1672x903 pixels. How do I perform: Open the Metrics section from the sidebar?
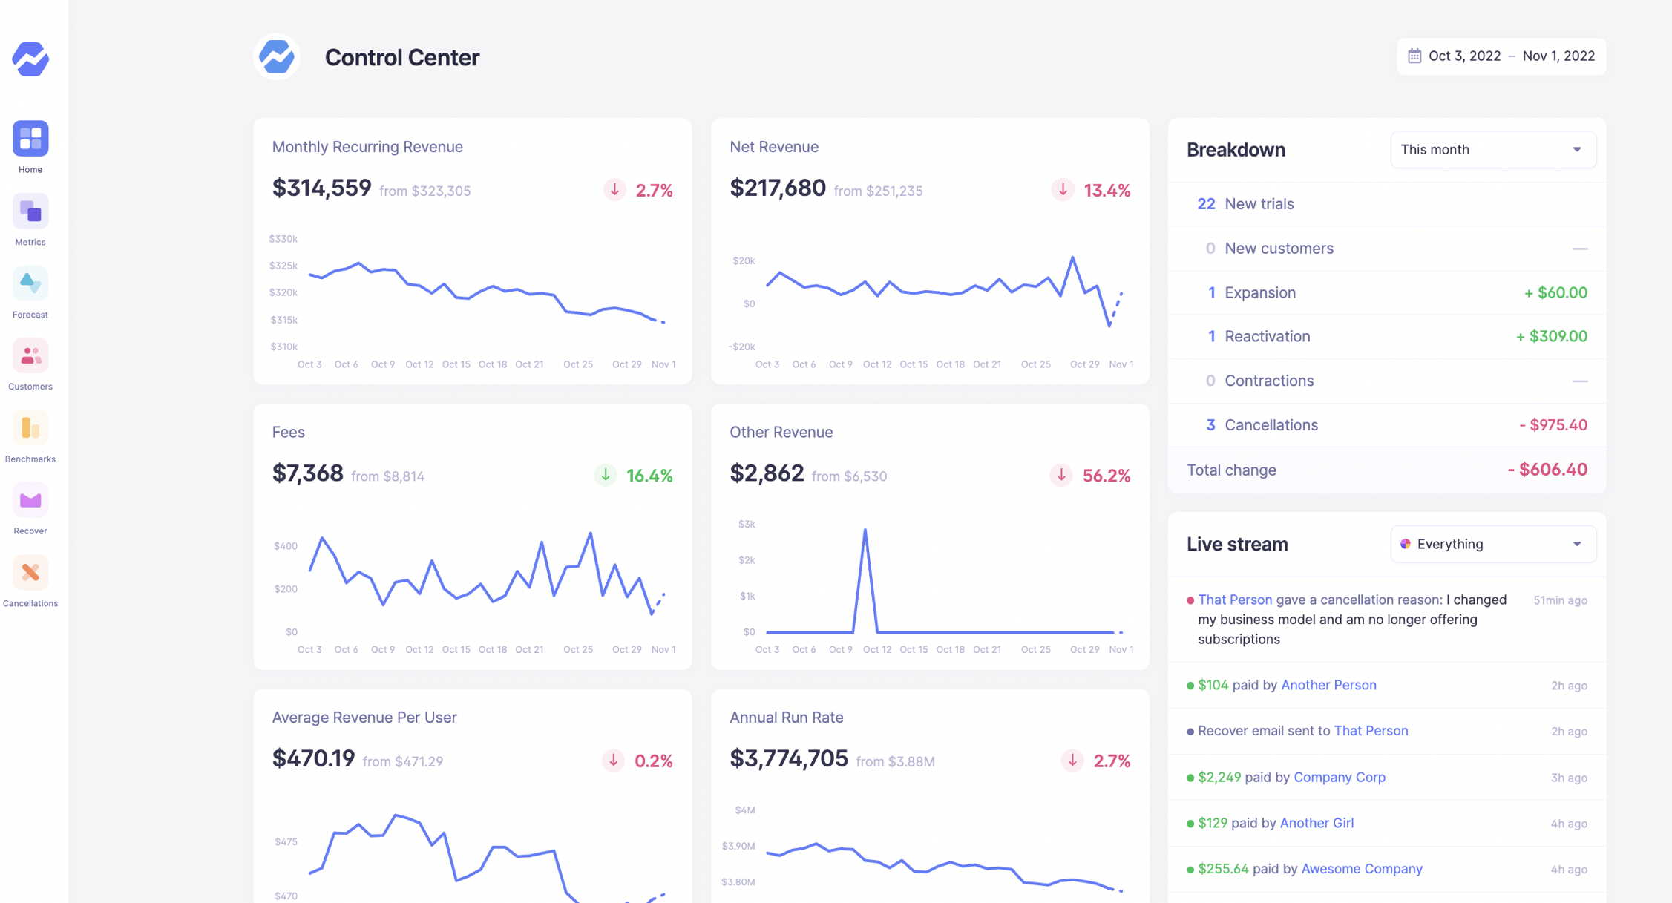pyautogui.click(x=30, y=210)
